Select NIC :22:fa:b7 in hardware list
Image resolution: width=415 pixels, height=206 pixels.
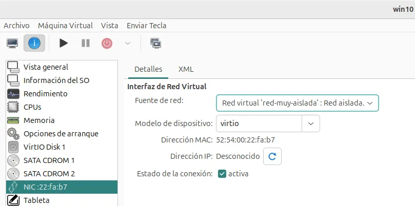pos(45,187)
